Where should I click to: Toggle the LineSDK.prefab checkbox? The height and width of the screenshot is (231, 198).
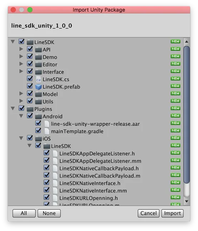point(30,86)
